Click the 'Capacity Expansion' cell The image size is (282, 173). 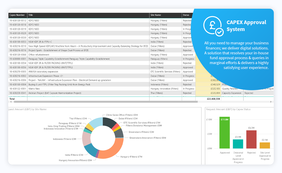pyautogui.click(x=232, y=93)
